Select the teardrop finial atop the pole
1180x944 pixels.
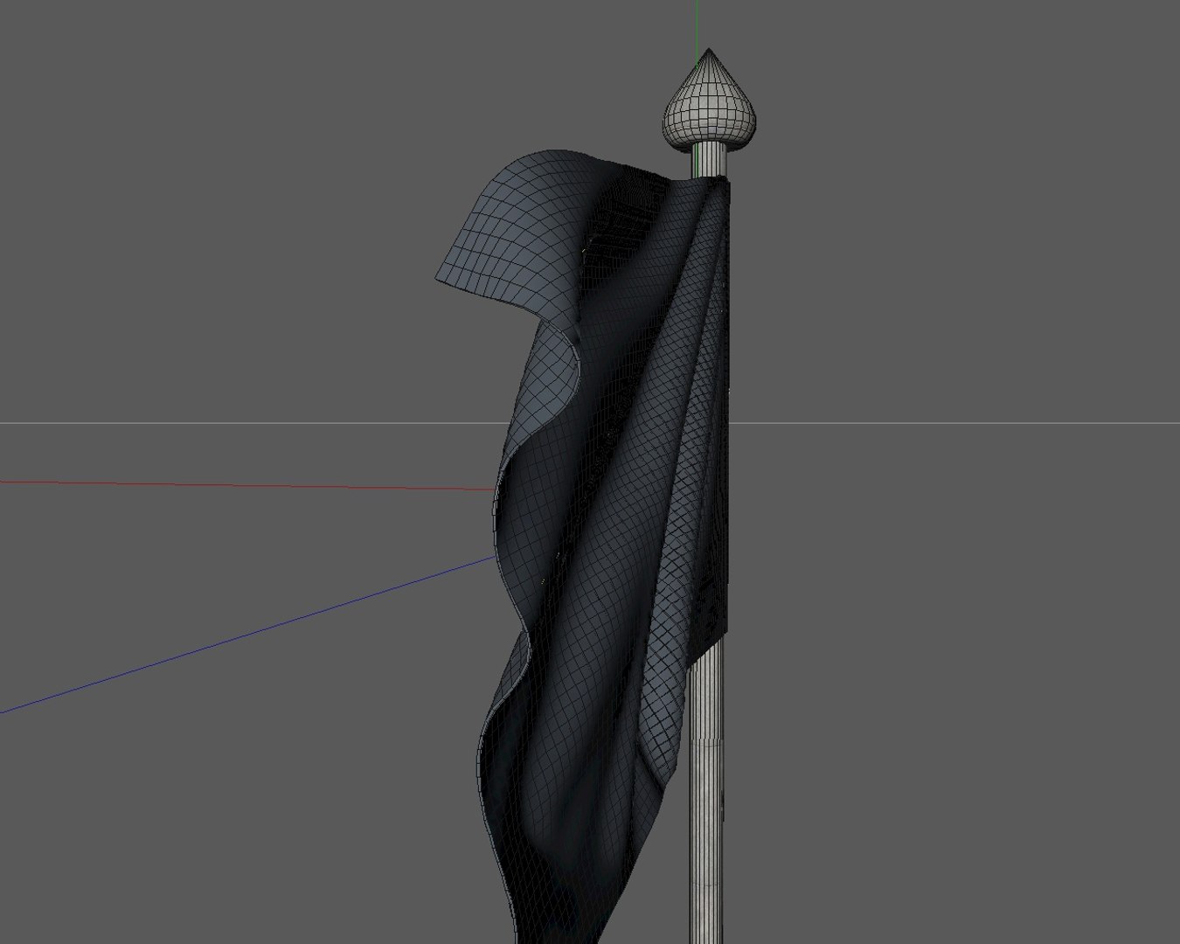coord(710,101)
